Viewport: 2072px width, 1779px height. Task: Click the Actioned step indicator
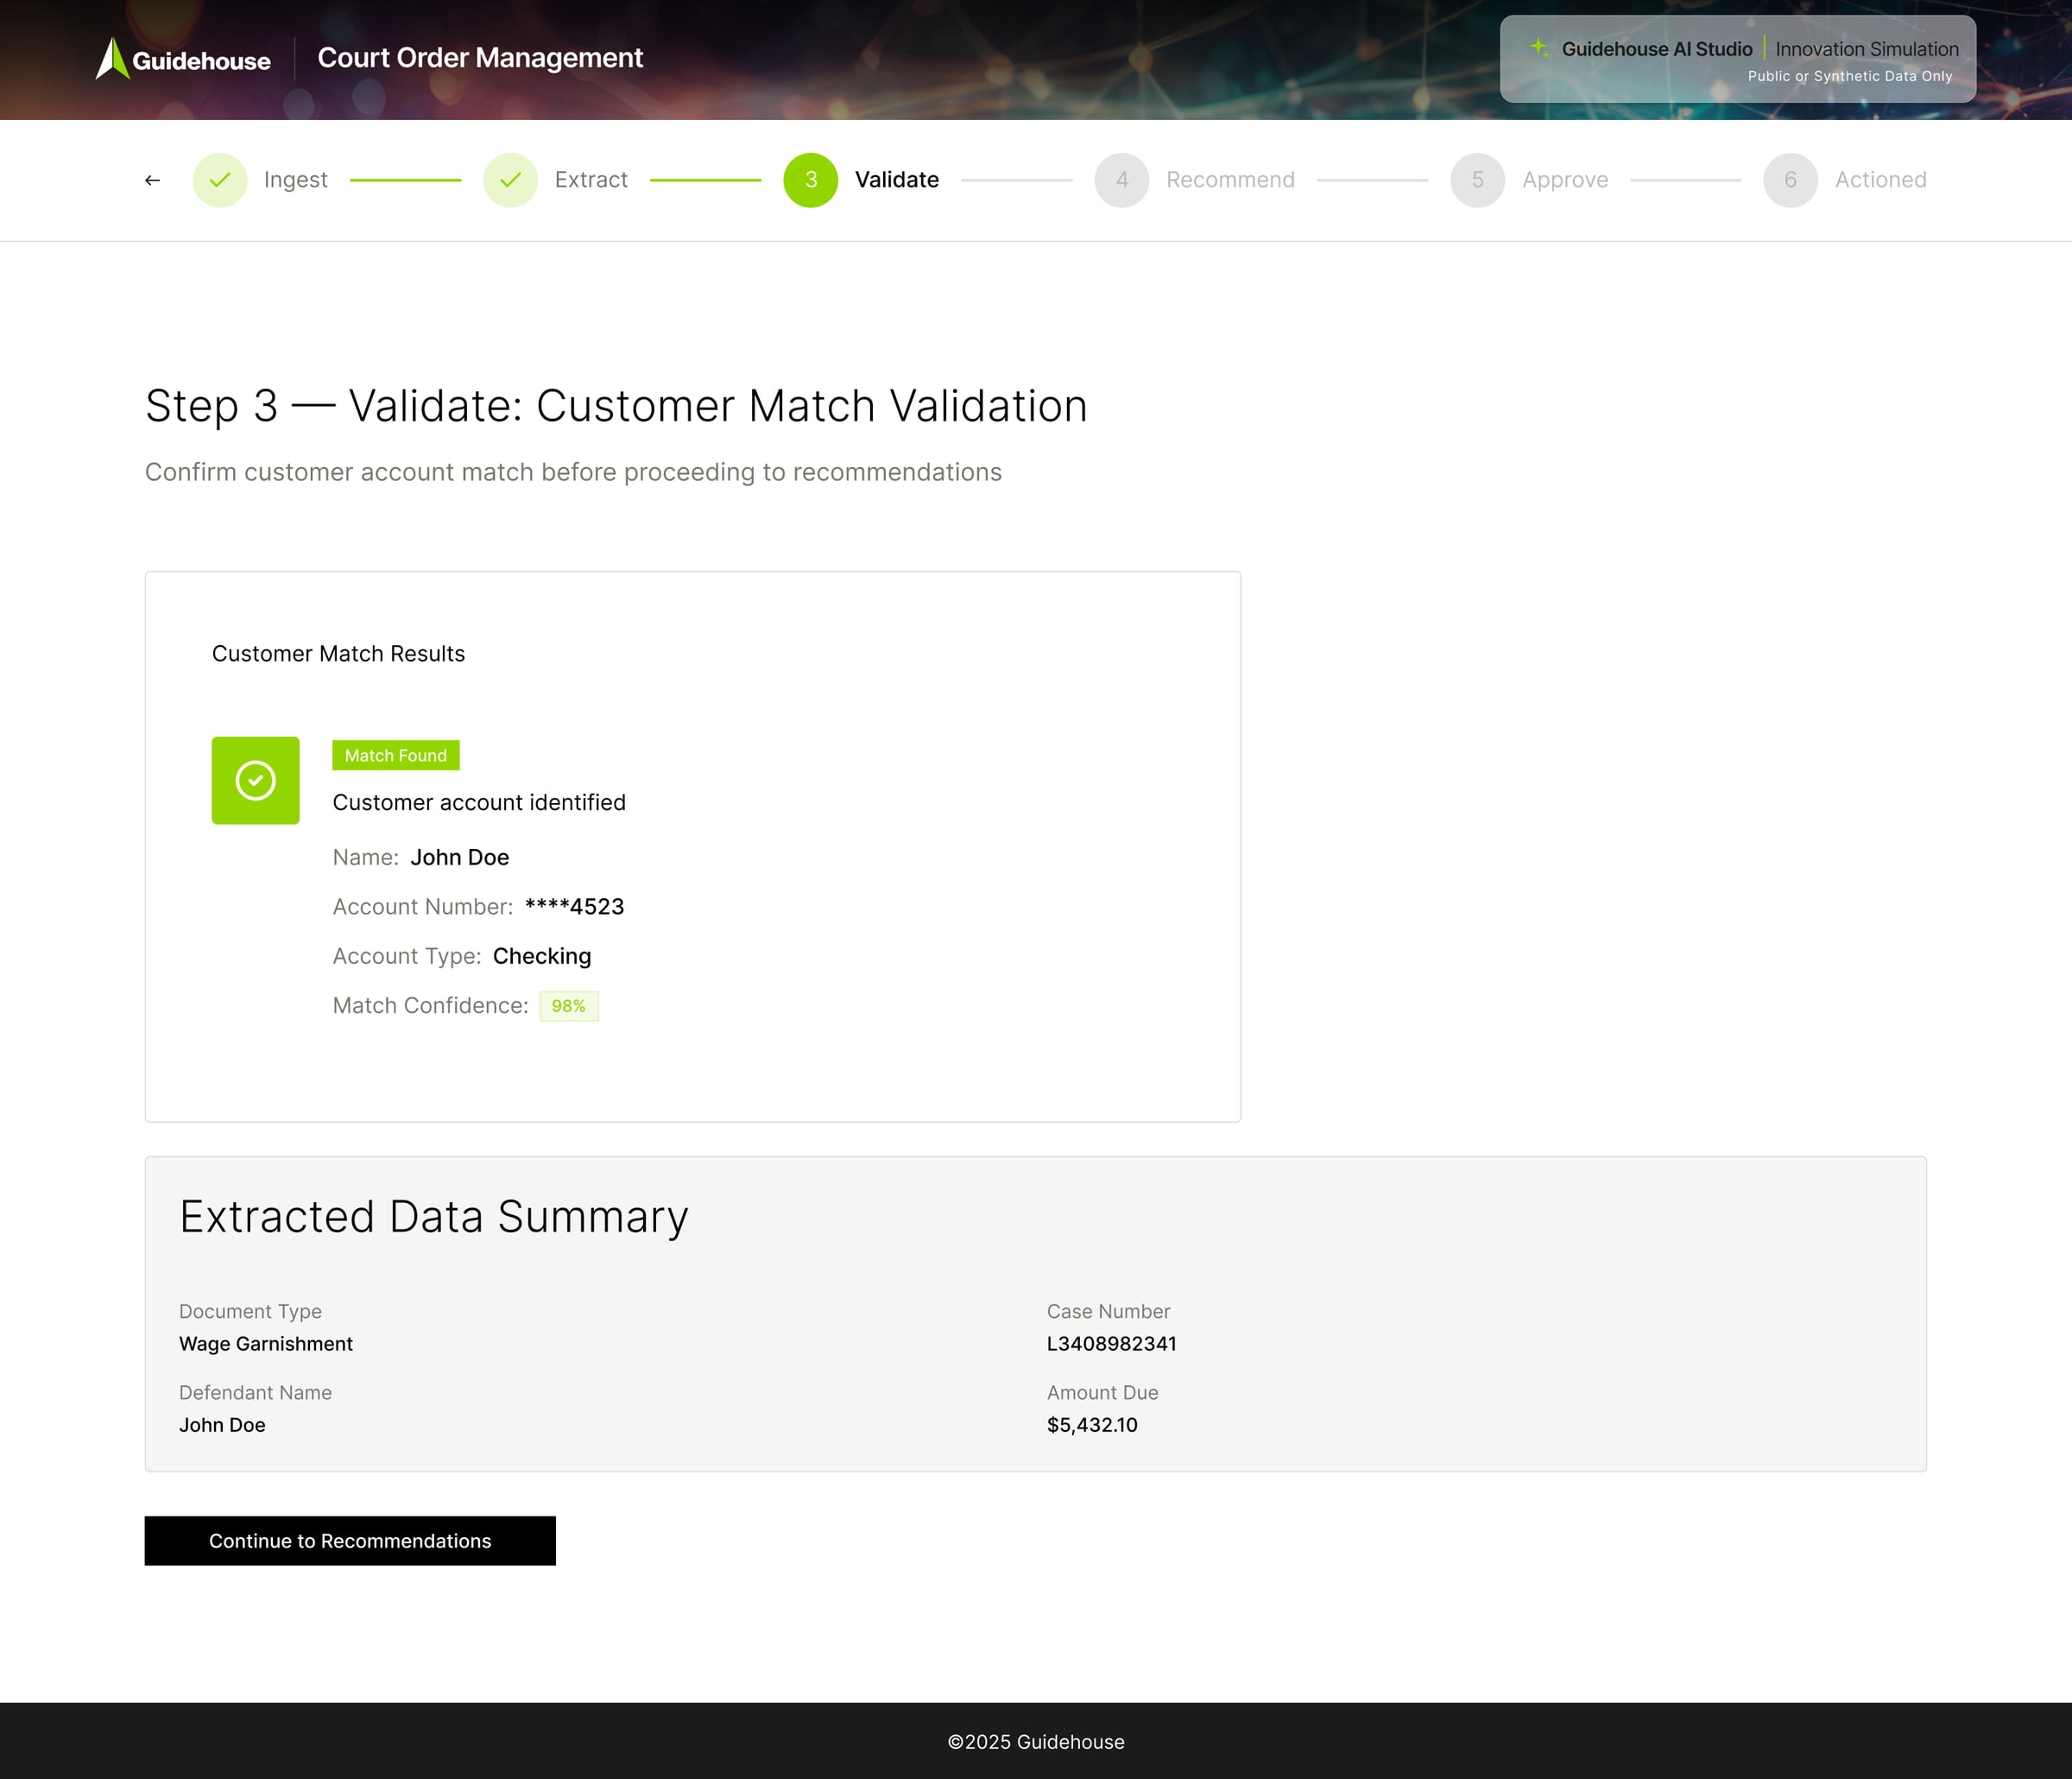coord(1789,180)
